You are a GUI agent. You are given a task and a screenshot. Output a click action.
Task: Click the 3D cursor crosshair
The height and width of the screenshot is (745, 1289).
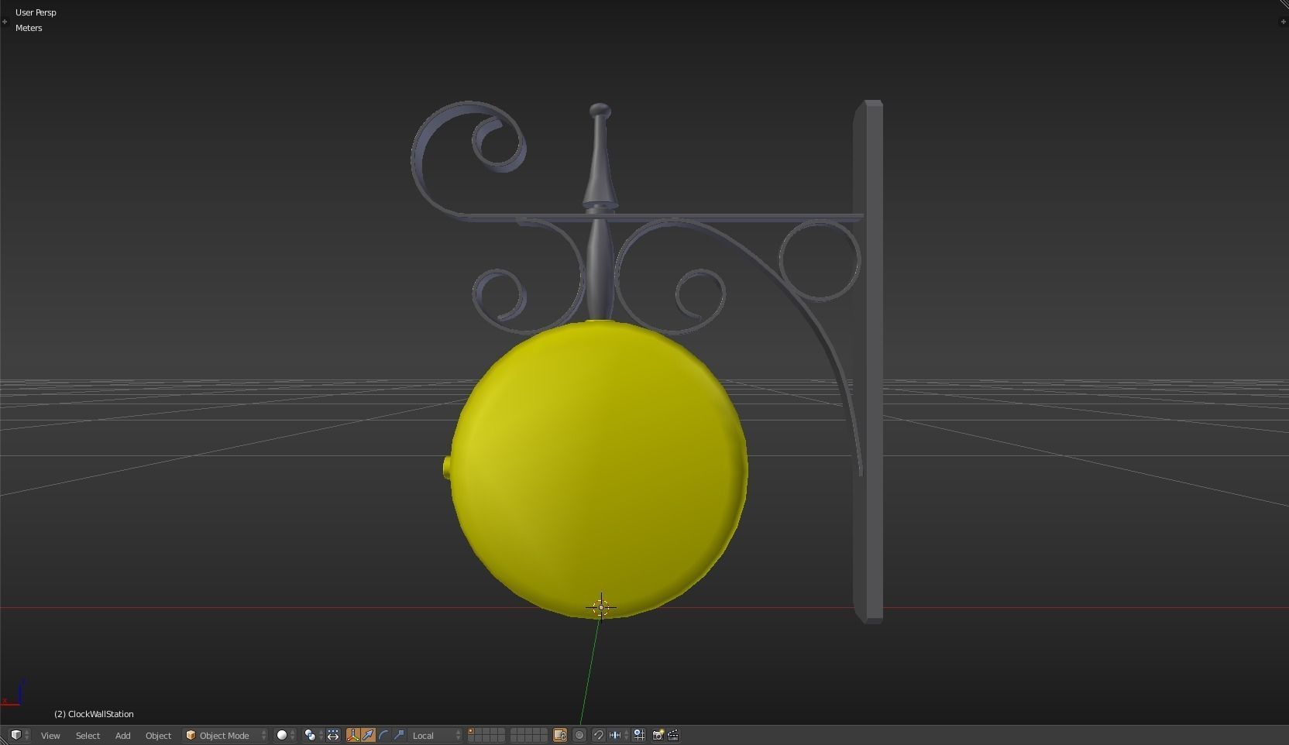tap(601, 607)
